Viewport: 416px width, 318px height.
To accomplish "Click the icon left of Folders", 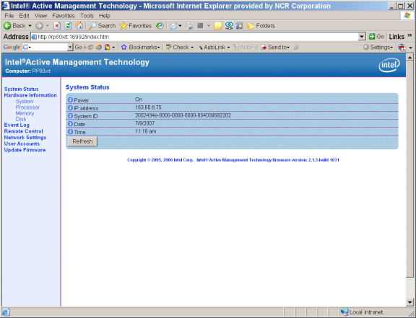I will 240,26.
